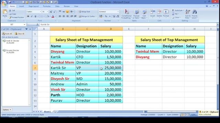Click Merge & Center
The height and width of the screenshot is (123, 220).
coord(87,16)
